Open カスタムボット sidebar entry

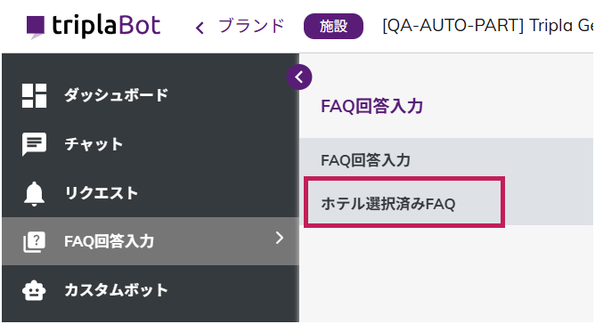[151, 290]
